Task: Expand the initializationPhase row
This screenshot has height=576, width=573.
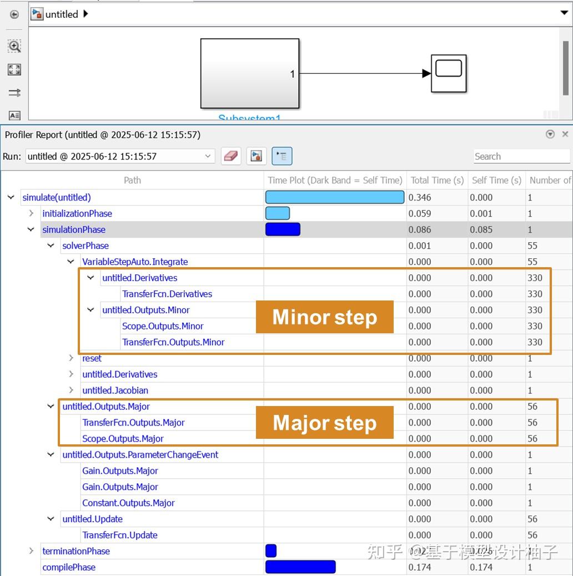Action: point(30,213)
